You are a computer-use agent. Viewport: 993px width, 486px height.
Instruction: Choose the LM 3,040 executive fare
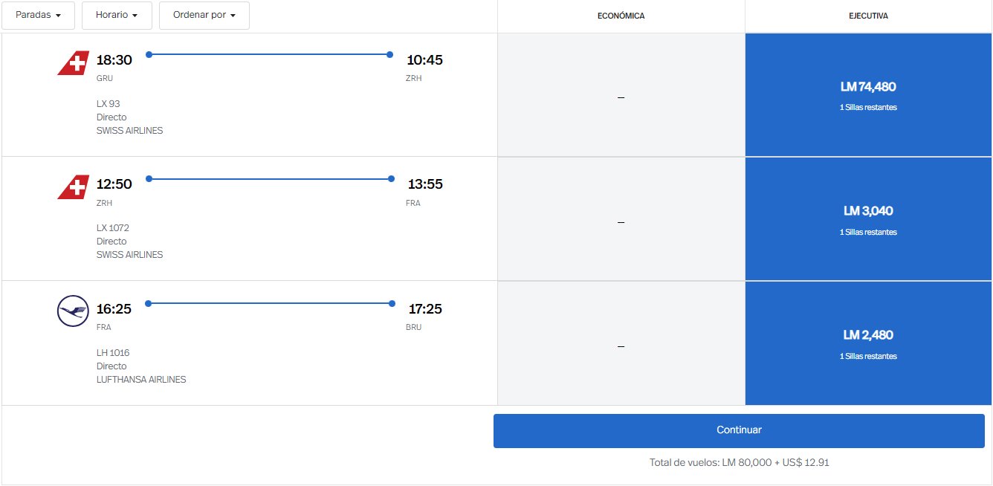click(x=868, y=219)
